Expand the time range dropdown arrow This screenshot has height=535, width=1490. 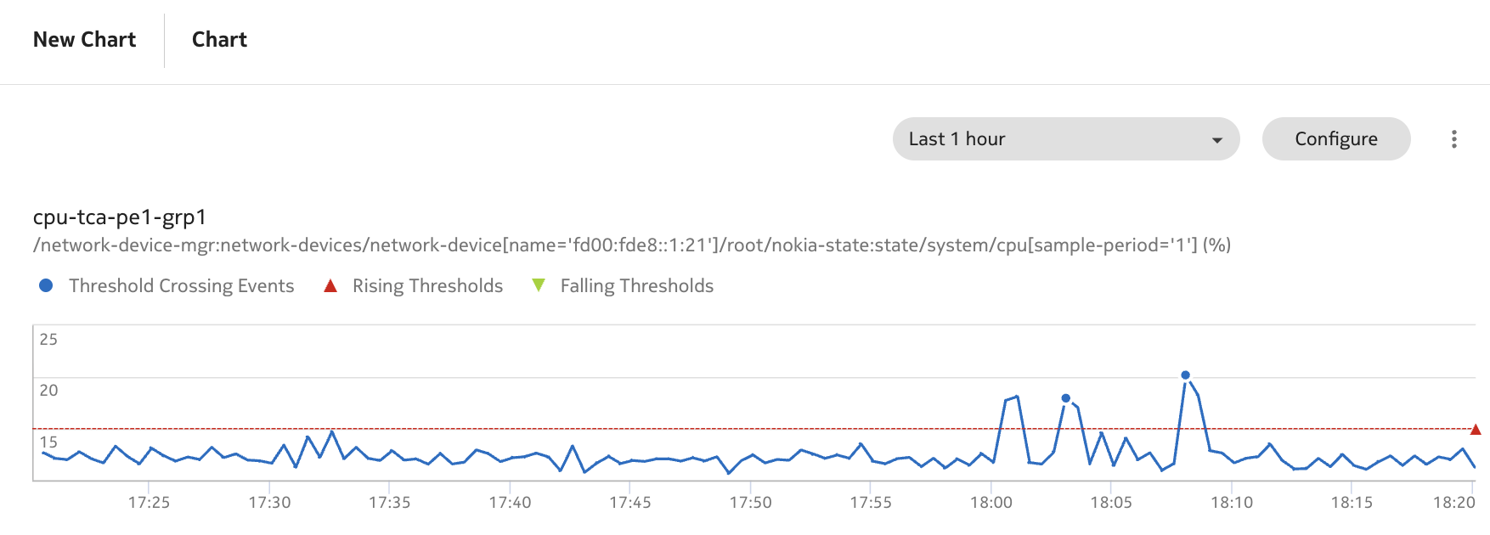1216,140
